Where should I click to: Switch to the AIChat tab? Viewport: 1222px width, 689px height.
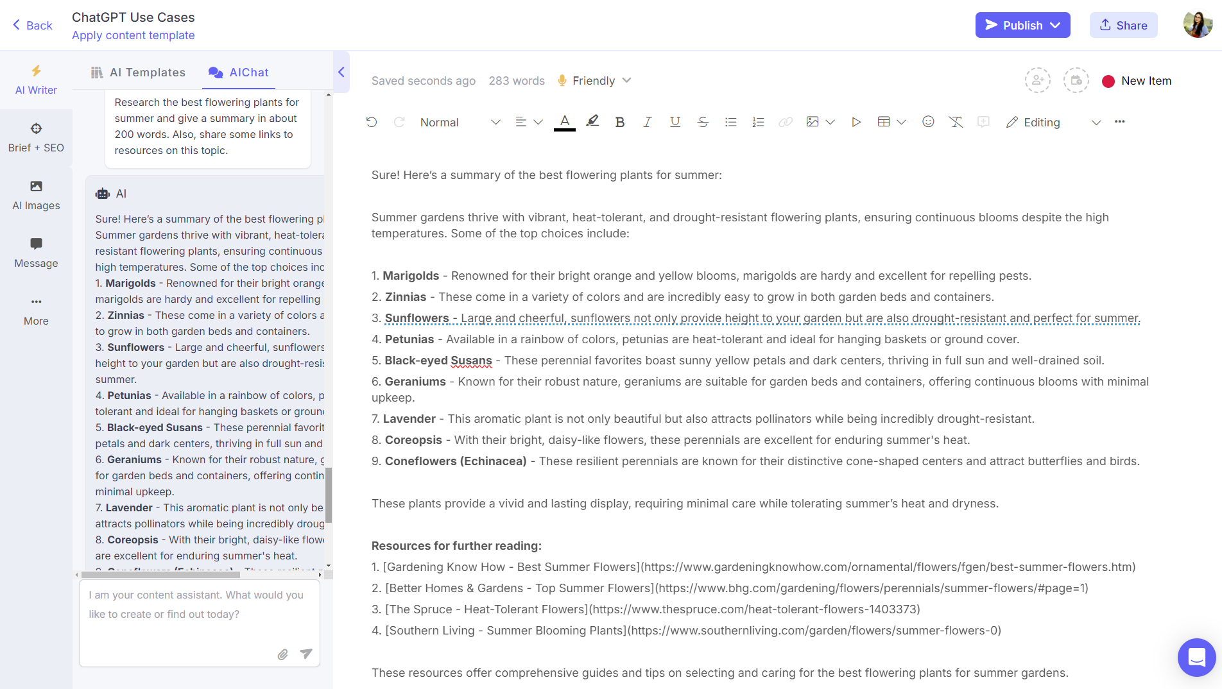click(x=238, y=72)
